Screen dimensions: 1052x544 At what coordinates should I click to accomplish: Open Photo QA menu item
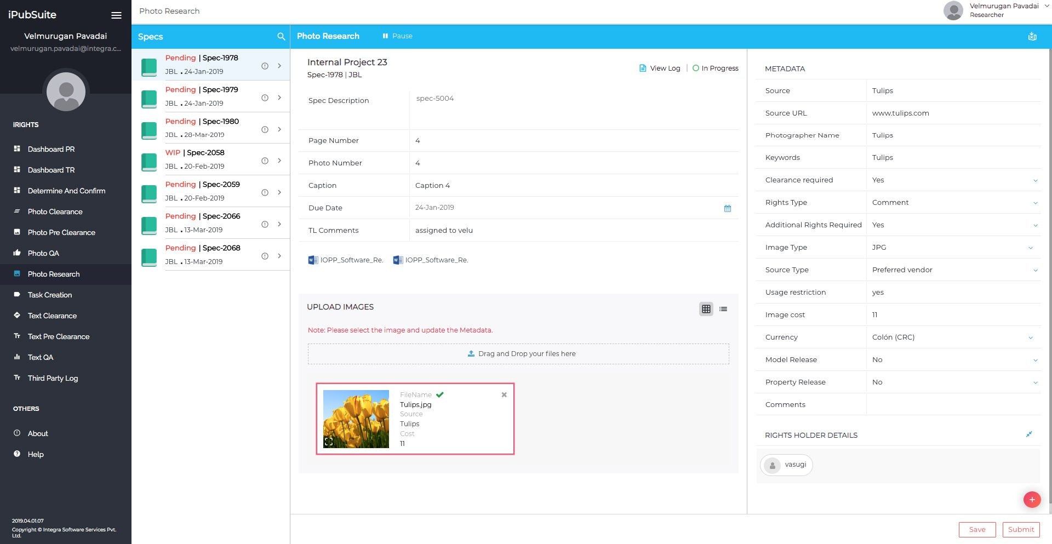coord(66,253)
